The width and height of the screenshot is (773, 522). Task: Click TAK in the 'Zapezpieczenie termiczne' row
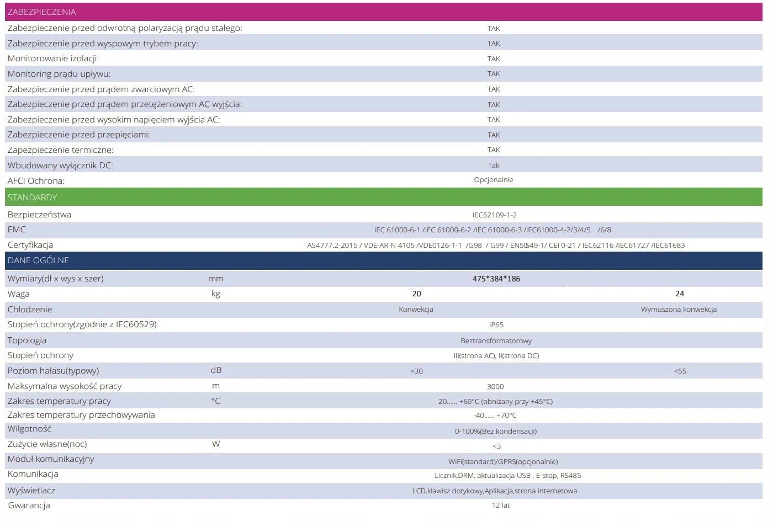pos(494,150)
